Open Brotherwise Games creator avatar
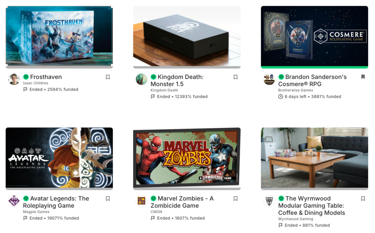This screenshot has width=375, height=233. click(269, 79)
